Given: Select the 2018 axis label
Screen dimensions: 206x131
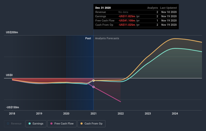Looking at the screenshot, I should point(12,113).
